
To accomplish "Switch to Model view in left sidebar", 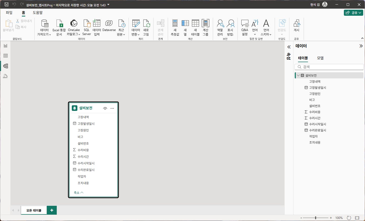I will coord(6,66).
